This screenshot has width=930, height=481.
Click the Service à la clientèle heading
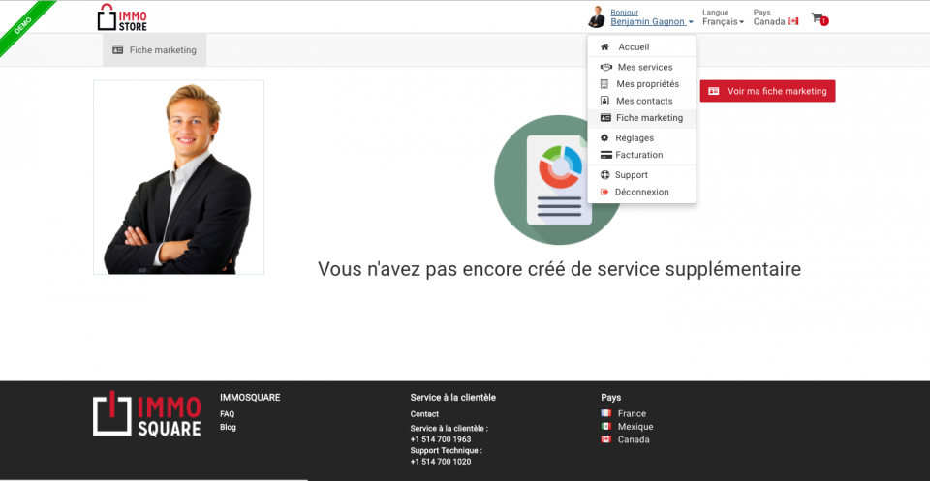coord(453,398)
